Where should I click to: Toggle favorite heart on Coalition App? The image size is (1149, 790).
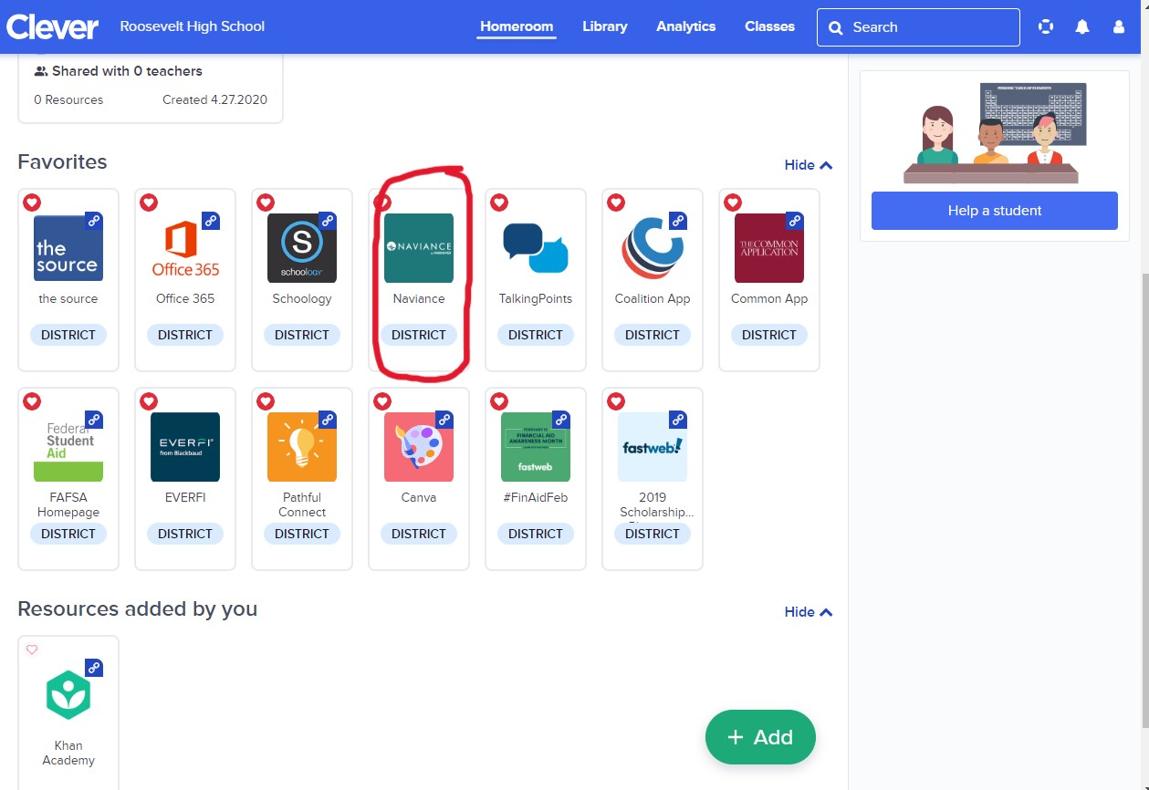coord(616,203)
